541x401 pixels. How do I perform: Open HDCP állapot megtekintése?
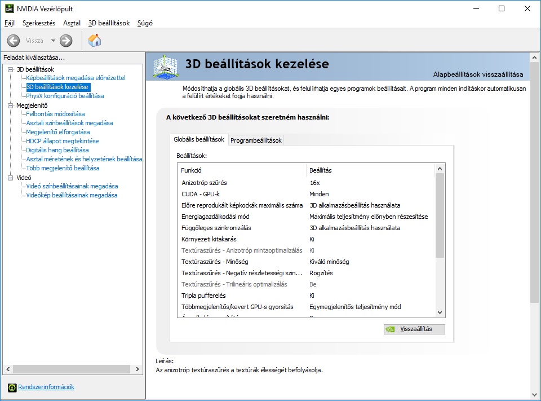pos(63,141)
